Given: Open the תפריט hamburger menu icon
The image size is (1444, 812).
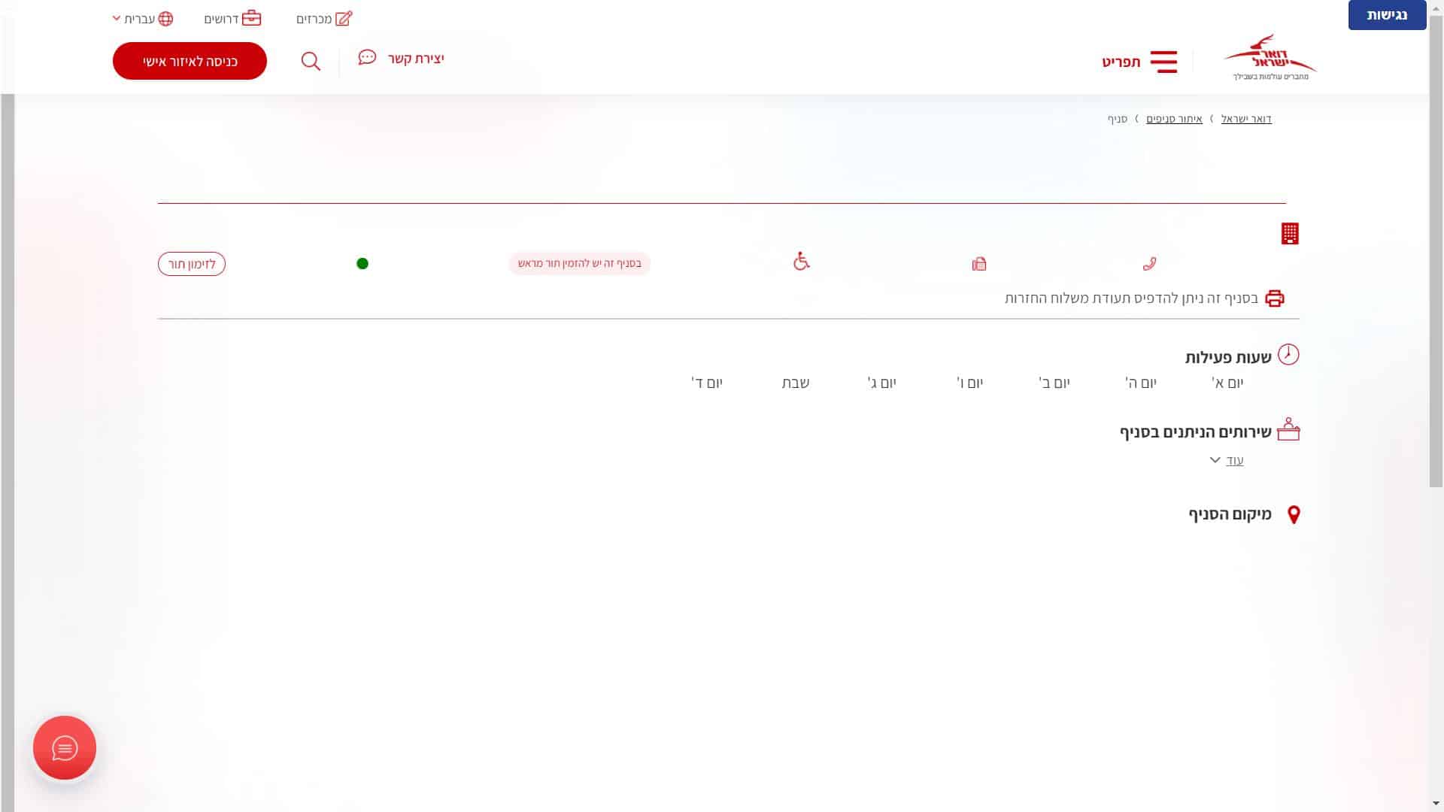Looking at the screenshot, I should click(x=1163, y=62).
